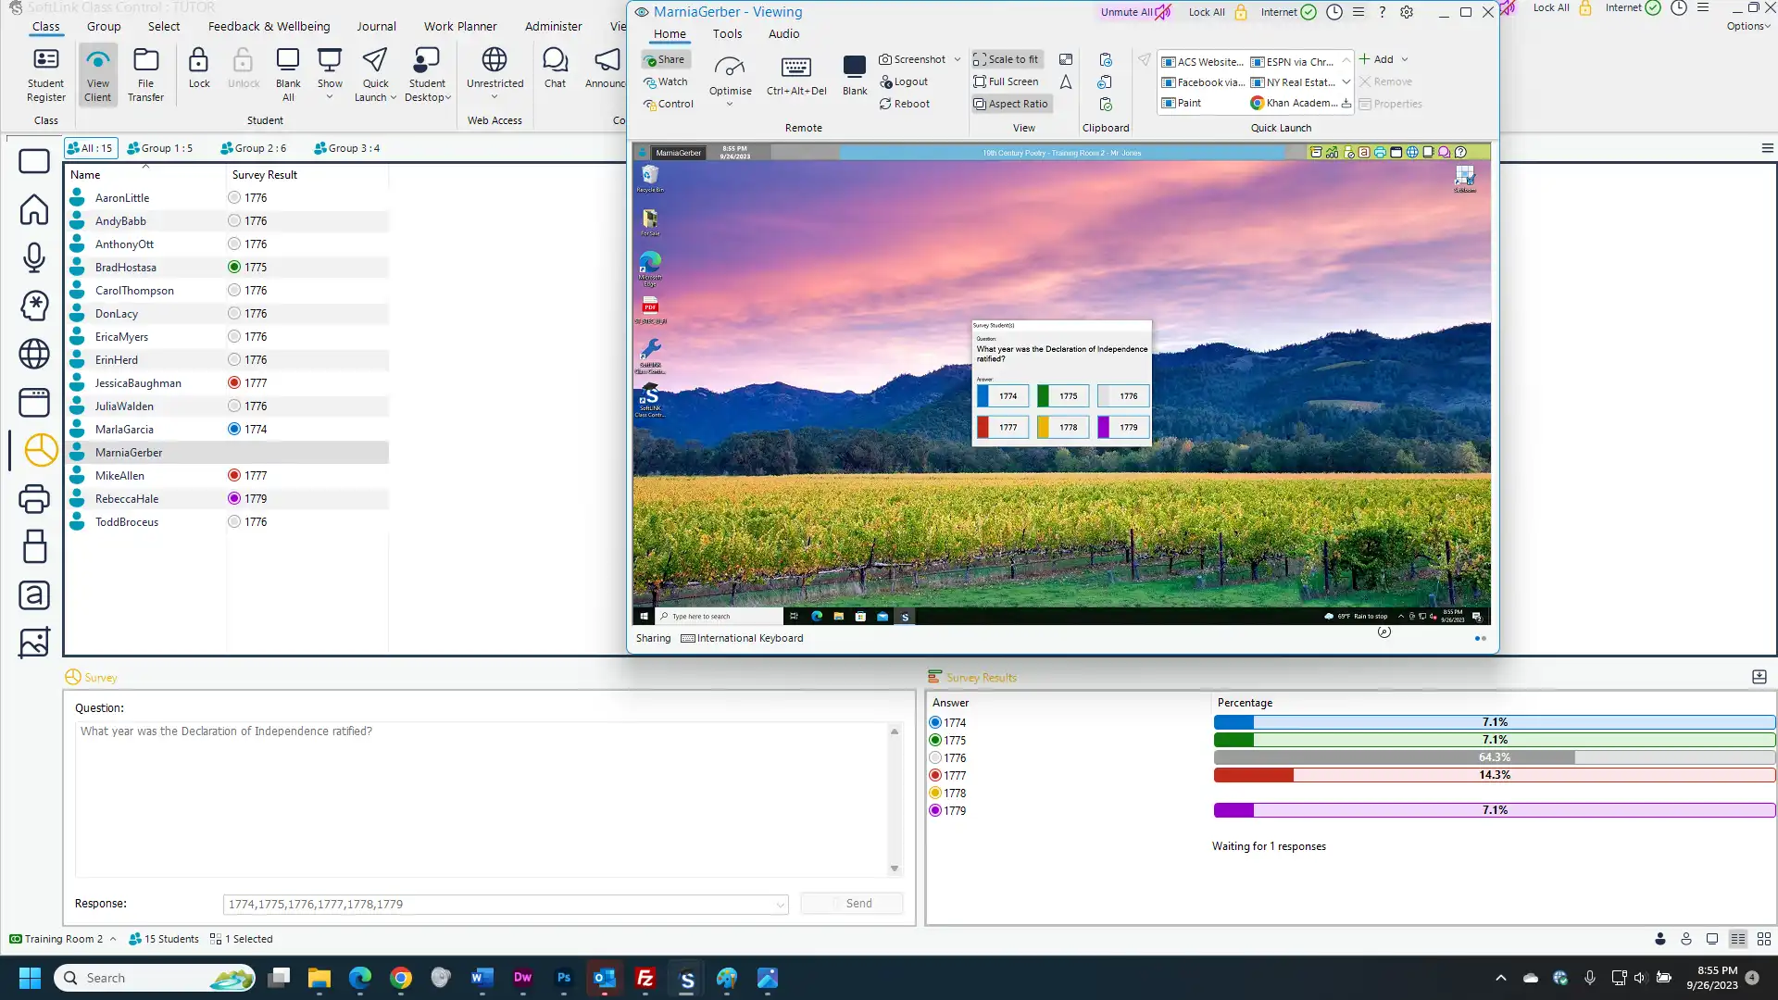Switch viewer to Full Screen
1778x1000 pixels.
[1006, 81]
